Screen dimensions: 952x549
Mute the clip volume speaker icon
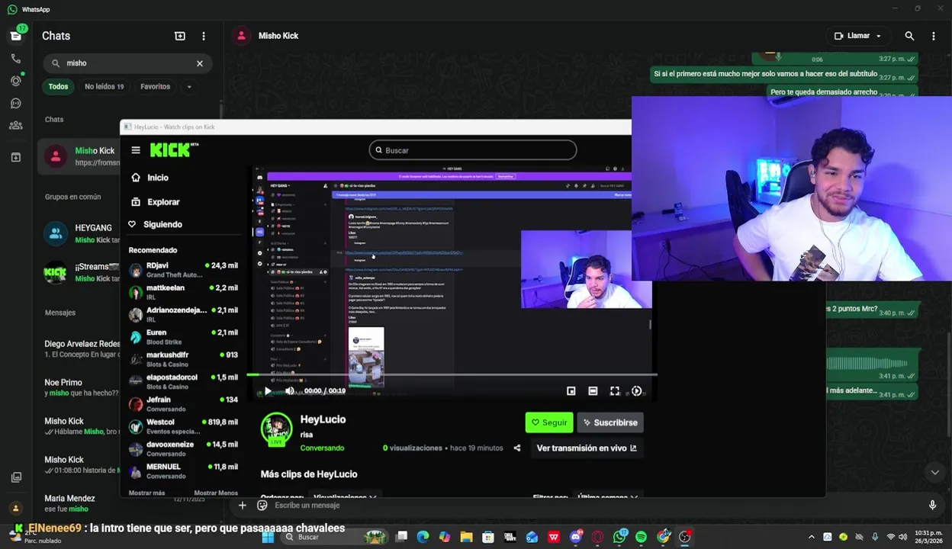pyautogui.click(x=289, y=391)
